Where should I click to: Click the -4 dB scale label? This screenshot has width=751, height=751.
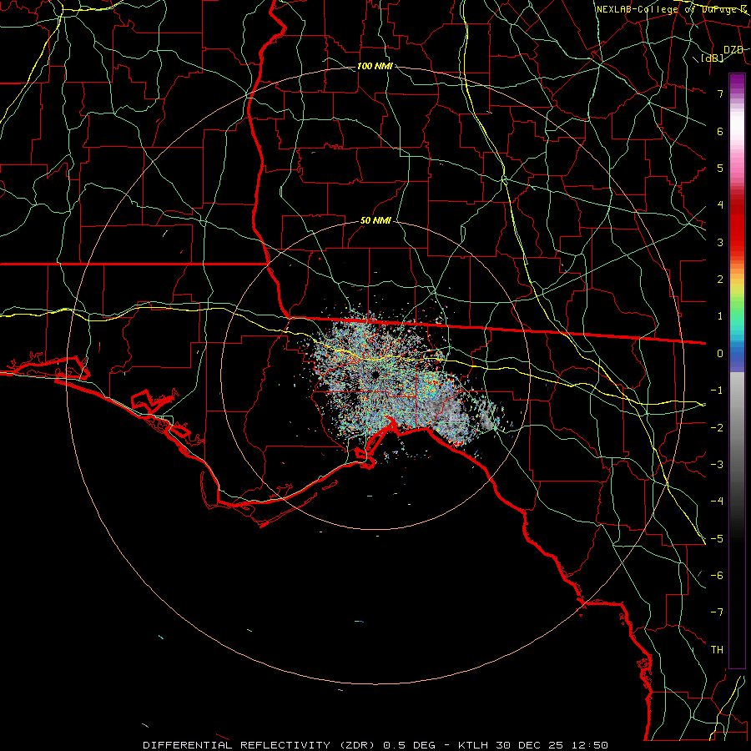pyautogui.click(x=717, y=502)
